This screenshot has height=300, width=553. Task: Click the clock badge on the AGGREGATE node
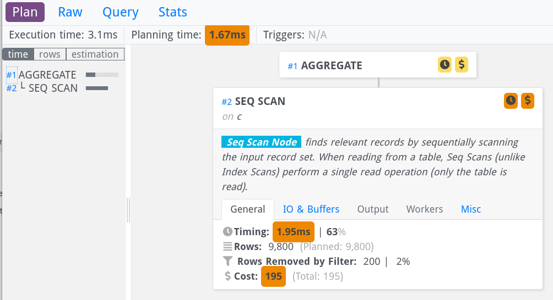(x=444, y=65)
